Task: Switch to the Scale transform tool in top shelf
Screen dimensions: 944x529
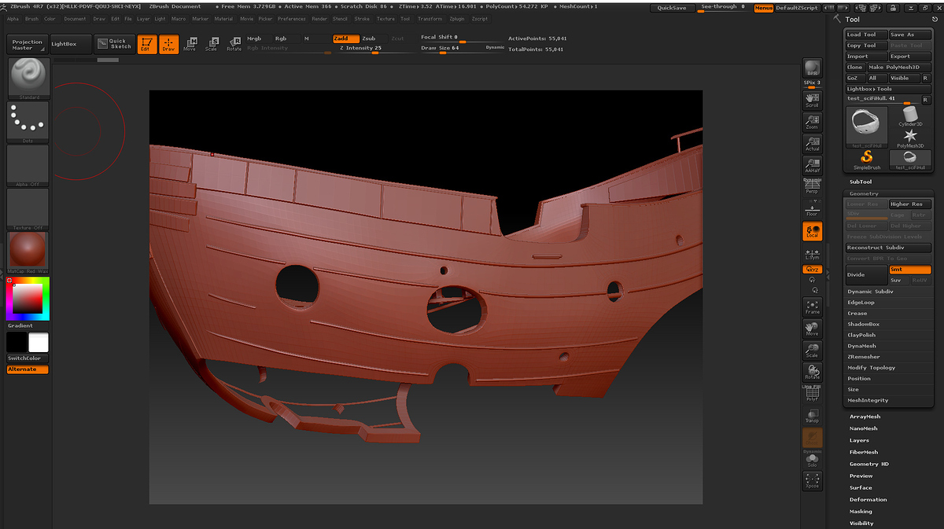Action: coord(211,45)
